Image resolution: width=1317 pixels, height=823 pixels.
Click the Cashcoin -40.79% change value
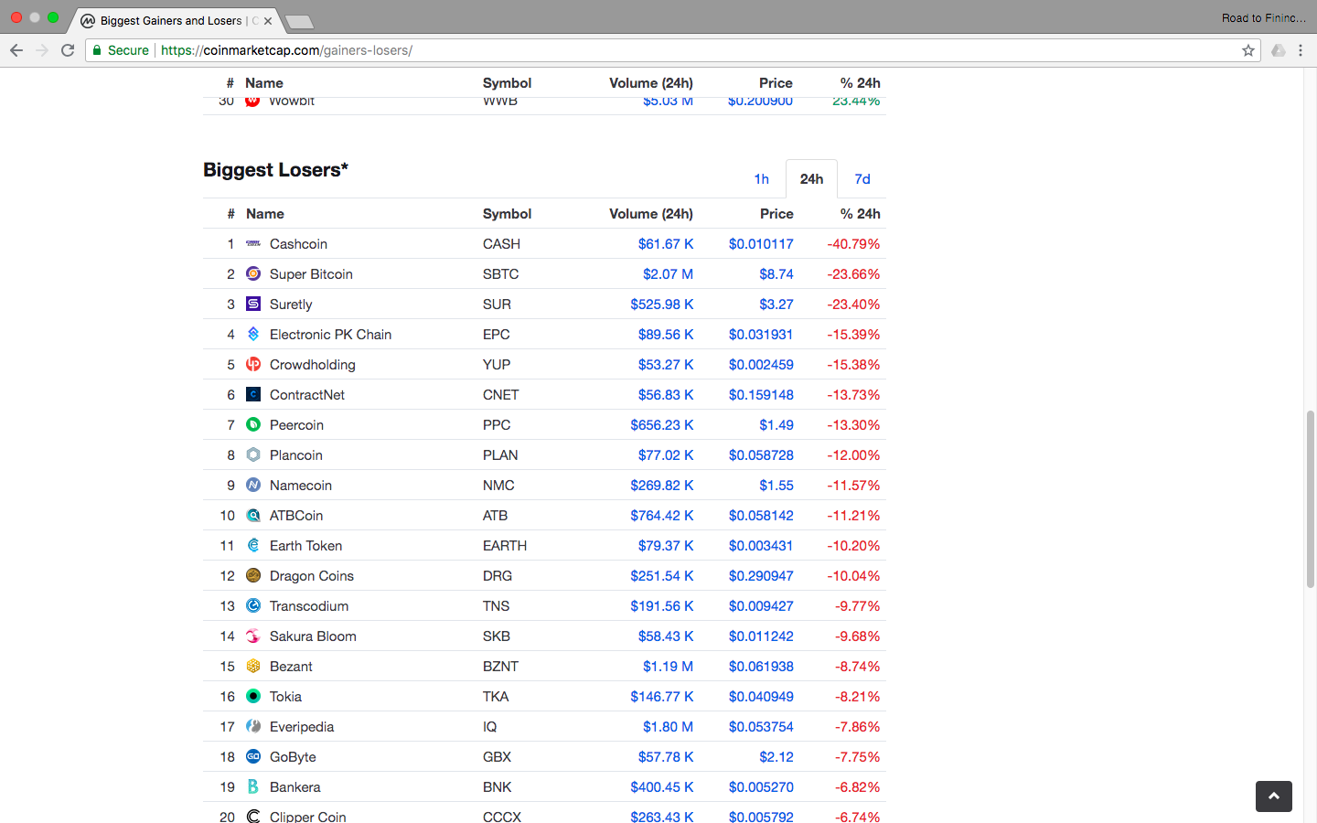coord(853,244)
